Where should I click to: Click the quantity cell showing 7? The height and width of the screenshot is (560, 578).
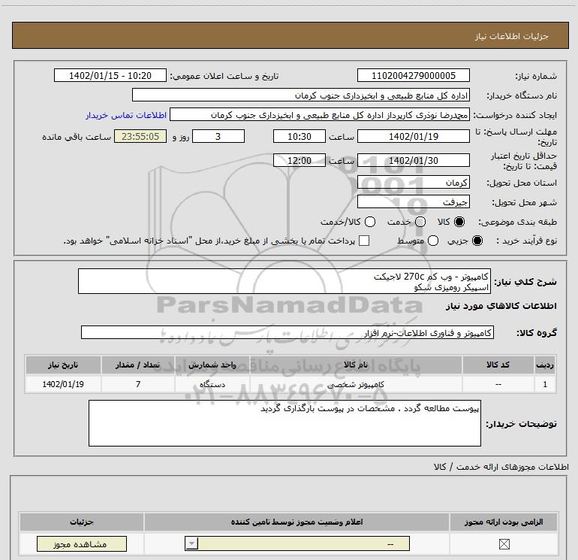click(138, 384)
